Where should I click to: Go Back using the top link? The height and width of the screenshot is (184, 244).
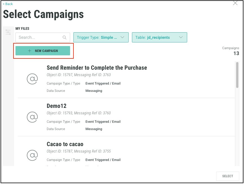click(x=8, y=4)
